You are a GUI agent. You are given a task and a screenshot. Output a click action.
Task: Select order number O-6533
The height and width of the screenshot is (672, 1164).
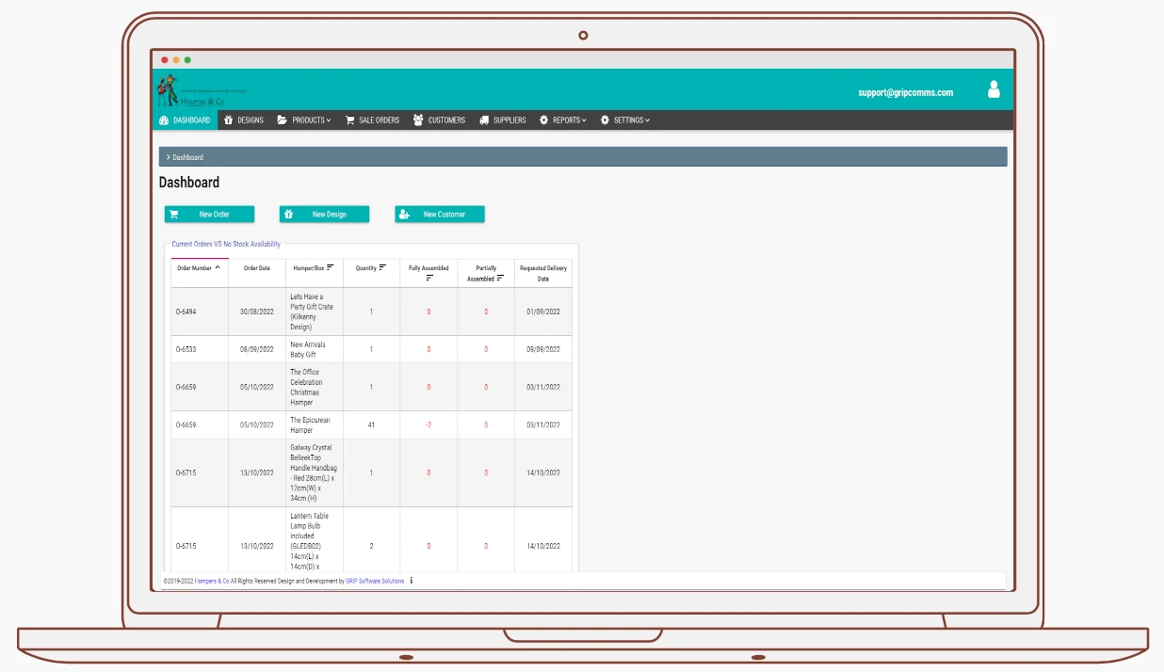186,349
